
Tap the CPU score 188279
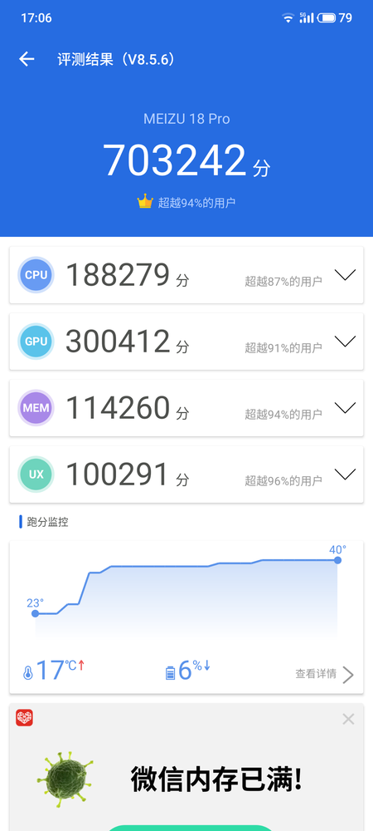click(118, 275)
